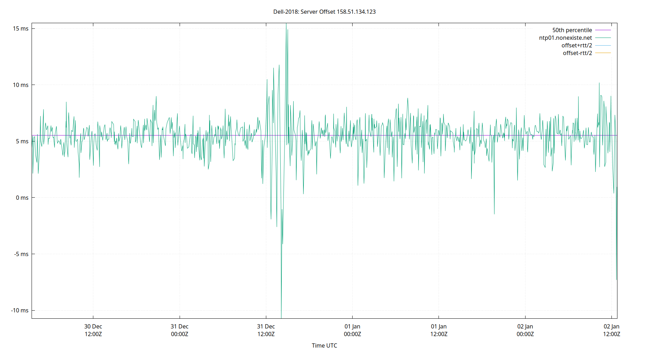Click the 15 ms y-axis tick label
The image size is (649, 351).
point(21,28)
